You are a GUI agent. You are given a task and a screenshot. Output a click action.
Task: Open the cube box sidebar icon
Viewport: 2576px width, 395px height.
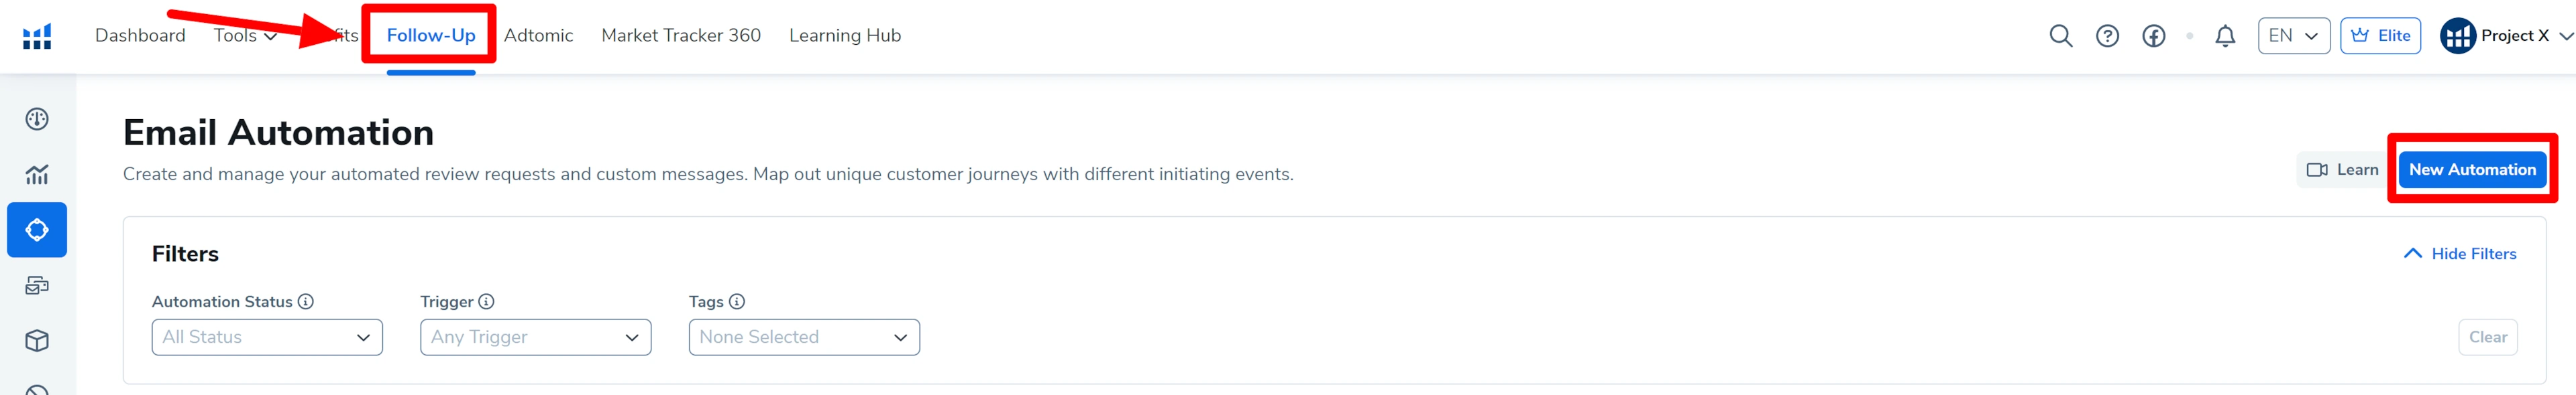37,341
